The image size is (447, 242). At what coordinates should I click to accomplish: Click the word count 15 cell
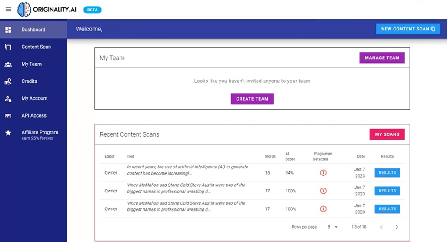267,173
